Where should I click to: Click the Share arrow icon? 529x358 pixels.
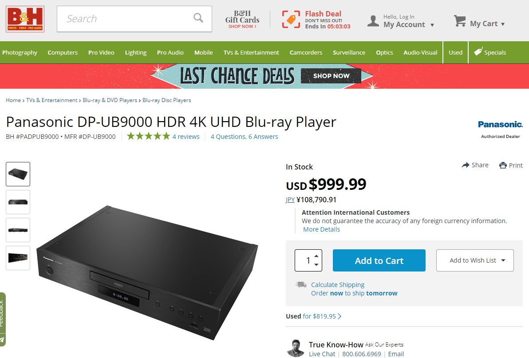click(x=466, y=165)
